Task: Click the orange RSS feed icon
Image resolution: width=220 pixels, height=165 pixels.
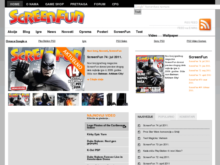Action: coord(205,25)
